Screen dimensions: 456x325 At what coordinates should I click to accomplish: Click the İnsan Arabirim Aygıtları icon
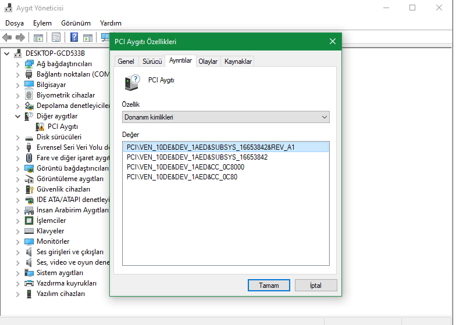point(29,210)
